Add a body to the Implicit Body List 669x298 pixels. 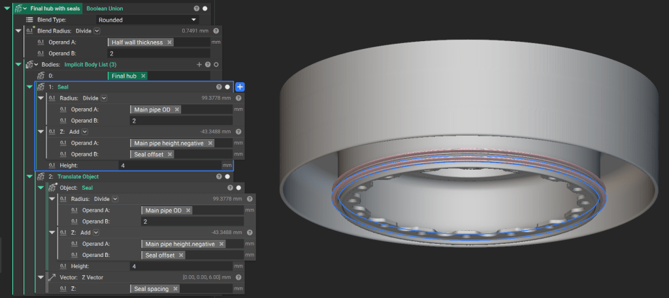(x=199, y=65)
